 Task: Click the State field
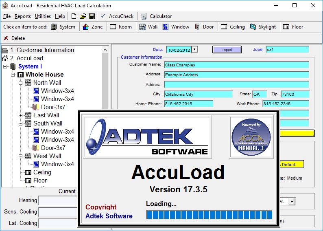pyautogui.click(x=260, y=94)
